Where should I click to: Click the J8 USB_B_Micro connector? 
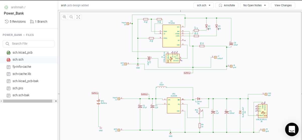click(x=262, y=111)
